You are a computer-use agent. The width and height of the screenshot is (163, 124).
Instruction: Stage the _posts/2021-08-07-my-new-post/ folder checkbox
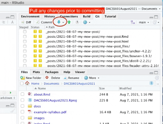pyautogui.click(x=25, y=32)
